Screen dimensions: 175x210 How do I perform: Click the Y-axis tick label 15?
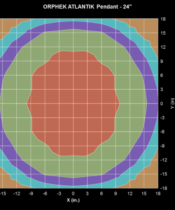click(163, 33)
